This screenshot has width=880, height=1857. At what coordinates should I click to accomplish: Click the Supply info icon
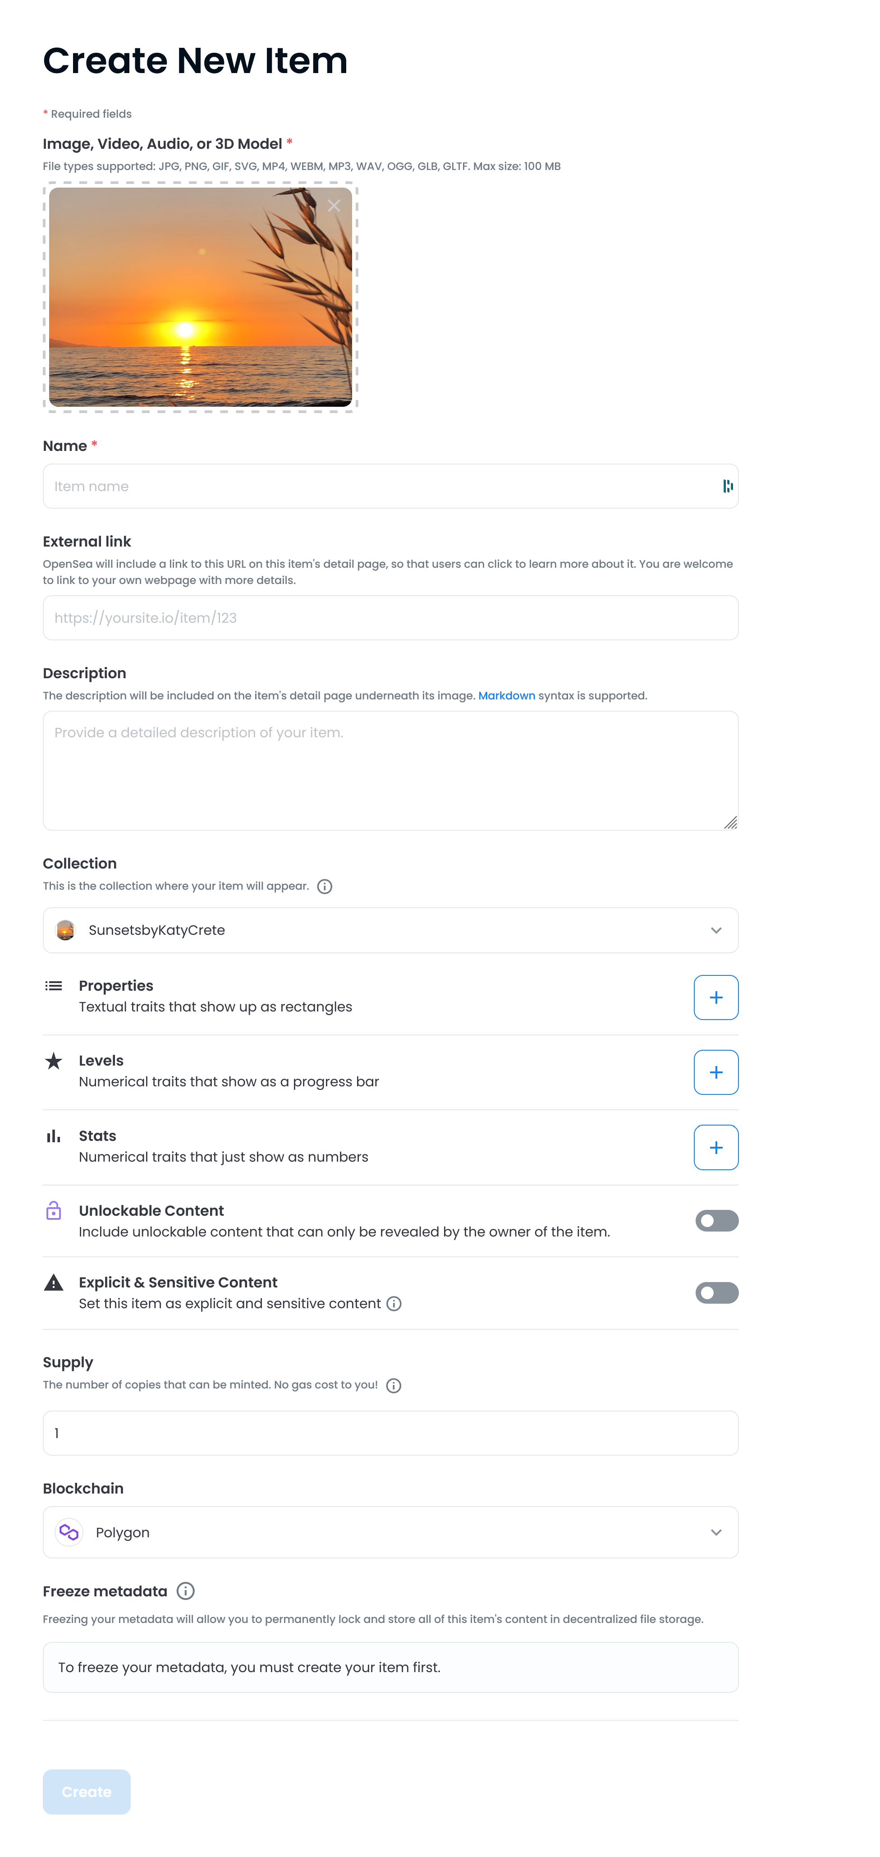(x=394, y=1385)
